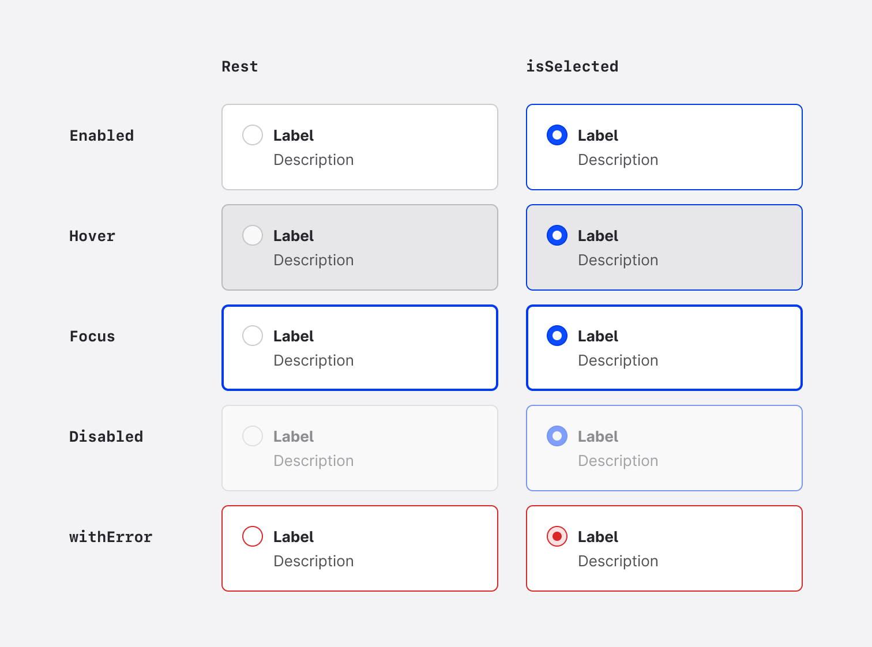The height and width of the screenshot is (647, 872).
Task: Click the Rest column heading
Action: tap(240, 67)
